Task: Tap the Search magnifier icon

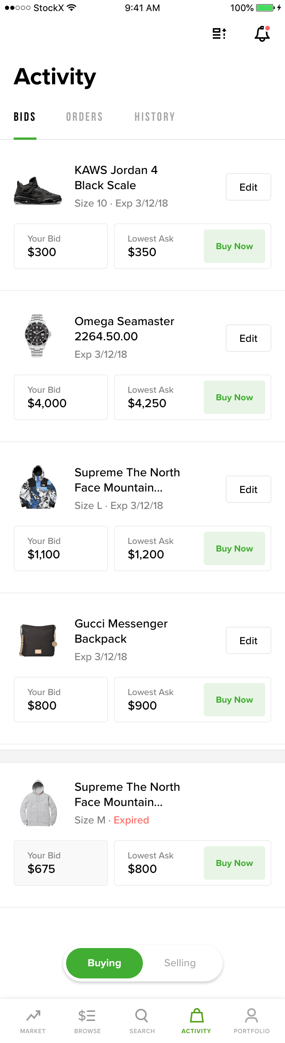Action: click(142, 1016)
